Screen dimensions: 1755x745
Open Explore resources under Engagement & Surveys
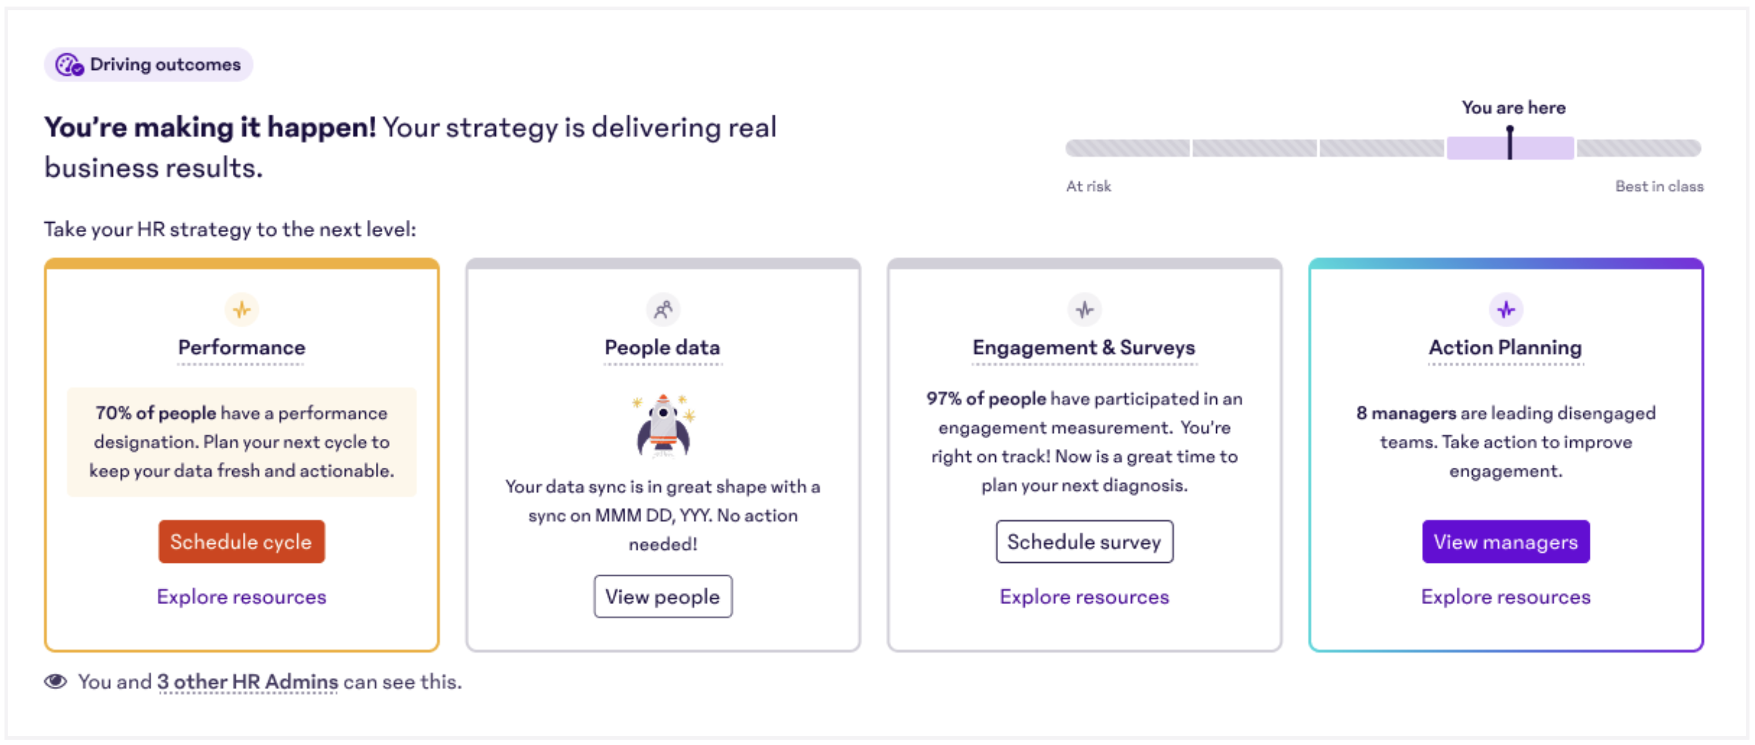(1085, 597)
